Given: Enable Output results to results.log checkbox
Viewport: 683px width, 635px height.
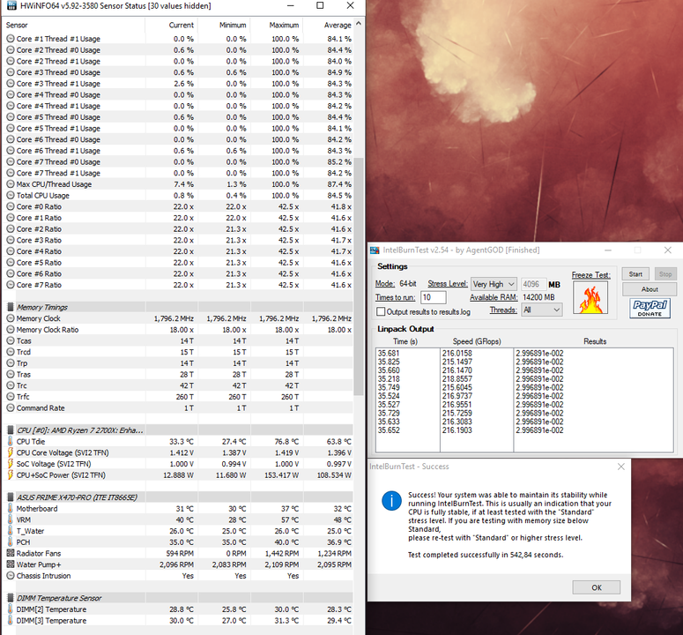Looking at the screenshot, I should [381, 311].
